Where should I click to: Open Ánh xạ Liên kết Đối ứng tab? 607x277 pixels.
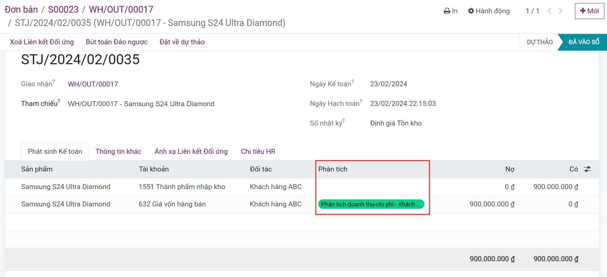click(191, 151)
